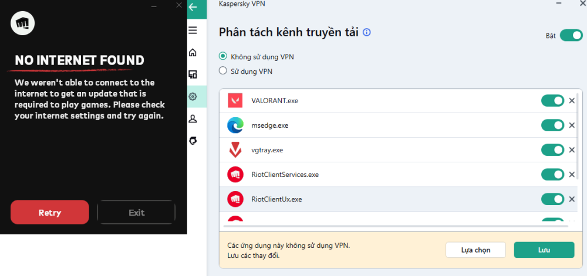This screenshot has width=587, height=276.
Task: Toggle the VALORANT.exe switch
Action: pyautogui.click(x=552, y=100)
